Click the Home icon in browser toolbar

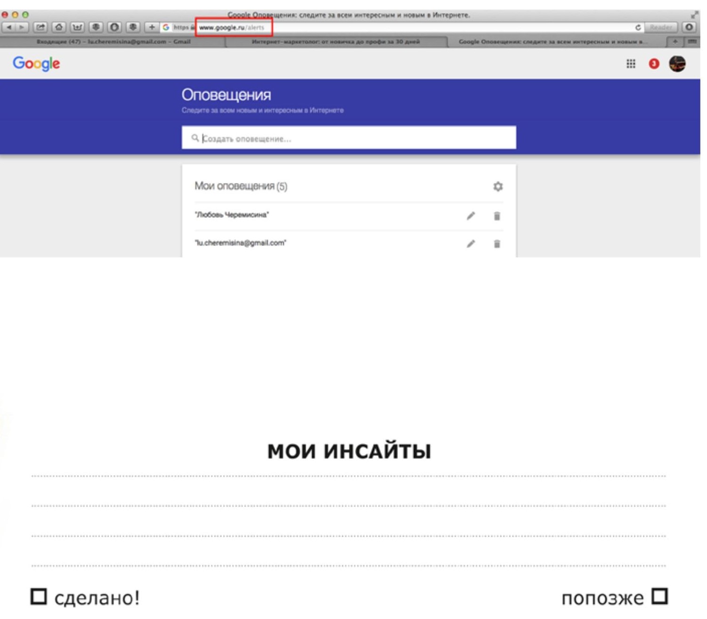[x=59, y=27]
